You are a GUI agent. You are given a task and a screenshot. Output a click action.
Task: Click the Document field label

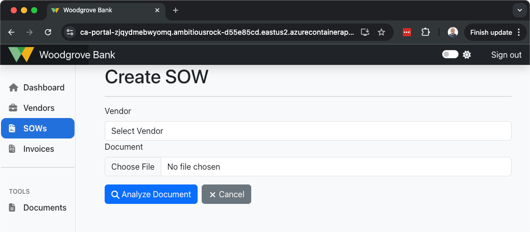click(x=124, y=147)
